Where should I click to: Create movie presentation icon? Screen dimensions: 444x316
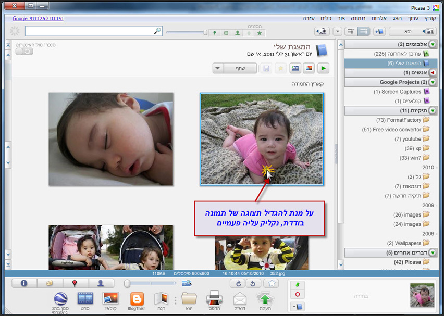[295, 68]
